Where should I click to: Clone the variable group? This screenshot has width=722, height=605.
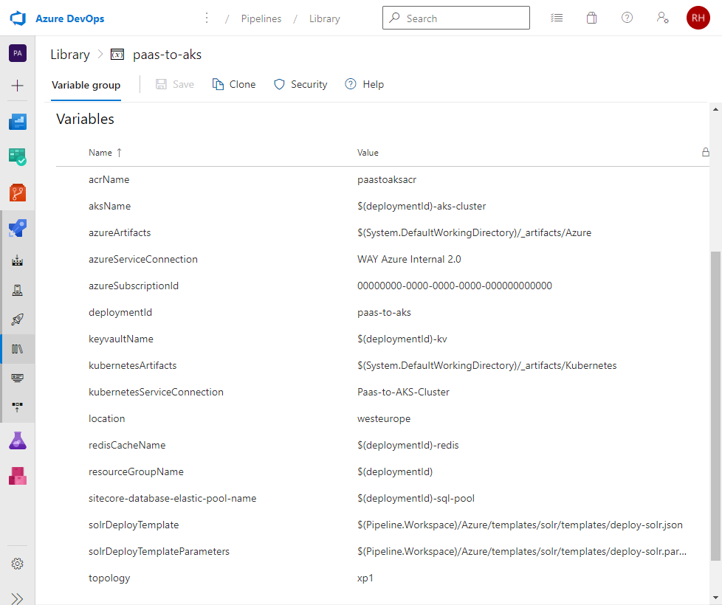(234, 84)
